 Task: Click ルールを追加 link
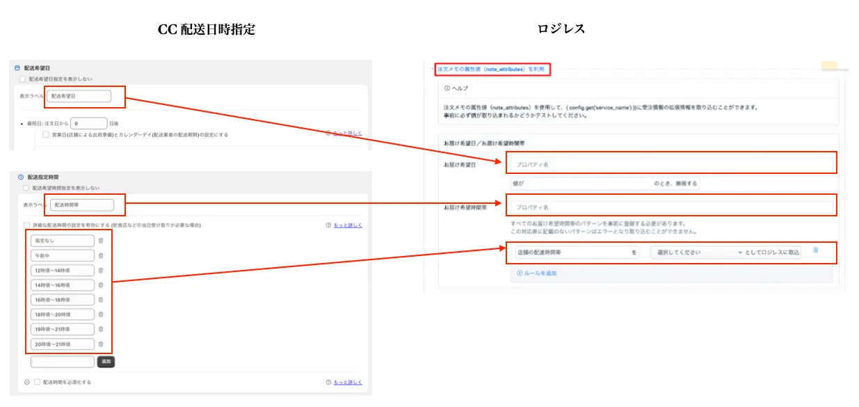click(x=536, y=273)
